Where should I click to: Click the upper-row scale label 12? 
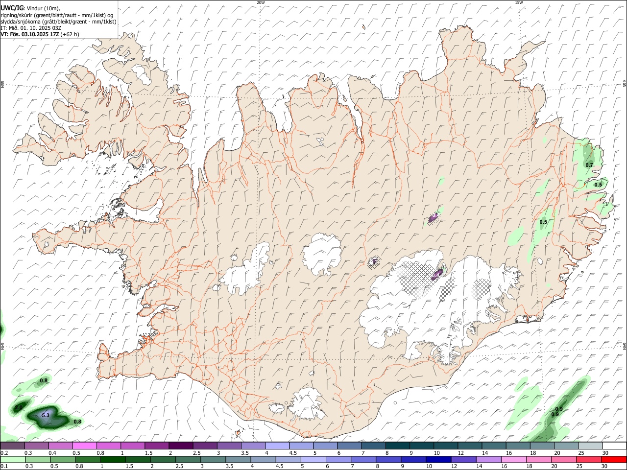coord(461,453)
